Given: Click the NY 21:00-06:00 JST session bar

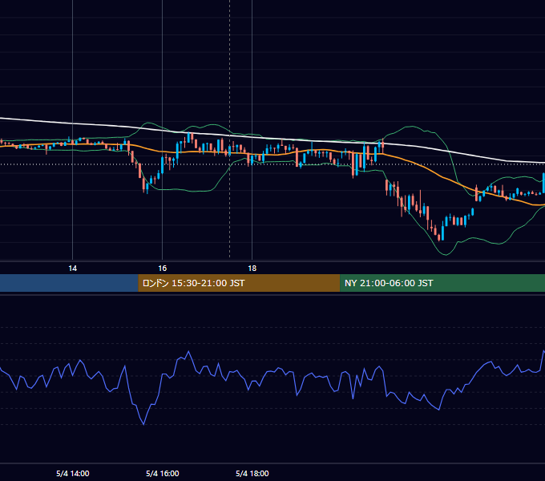Looking at the screenshot, I should (442, 283).
